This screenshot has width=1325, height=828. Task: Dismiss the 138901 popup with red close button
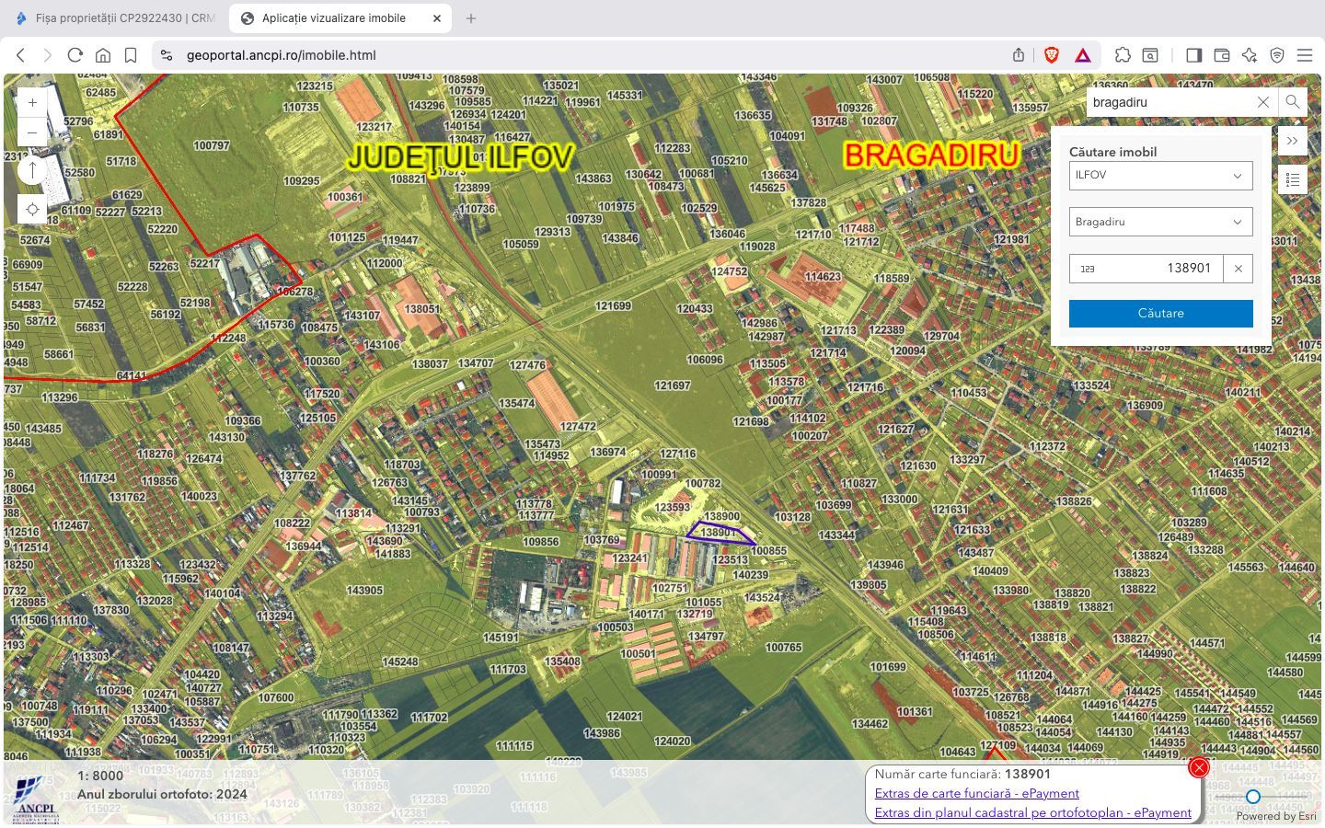coord(1198,766)
